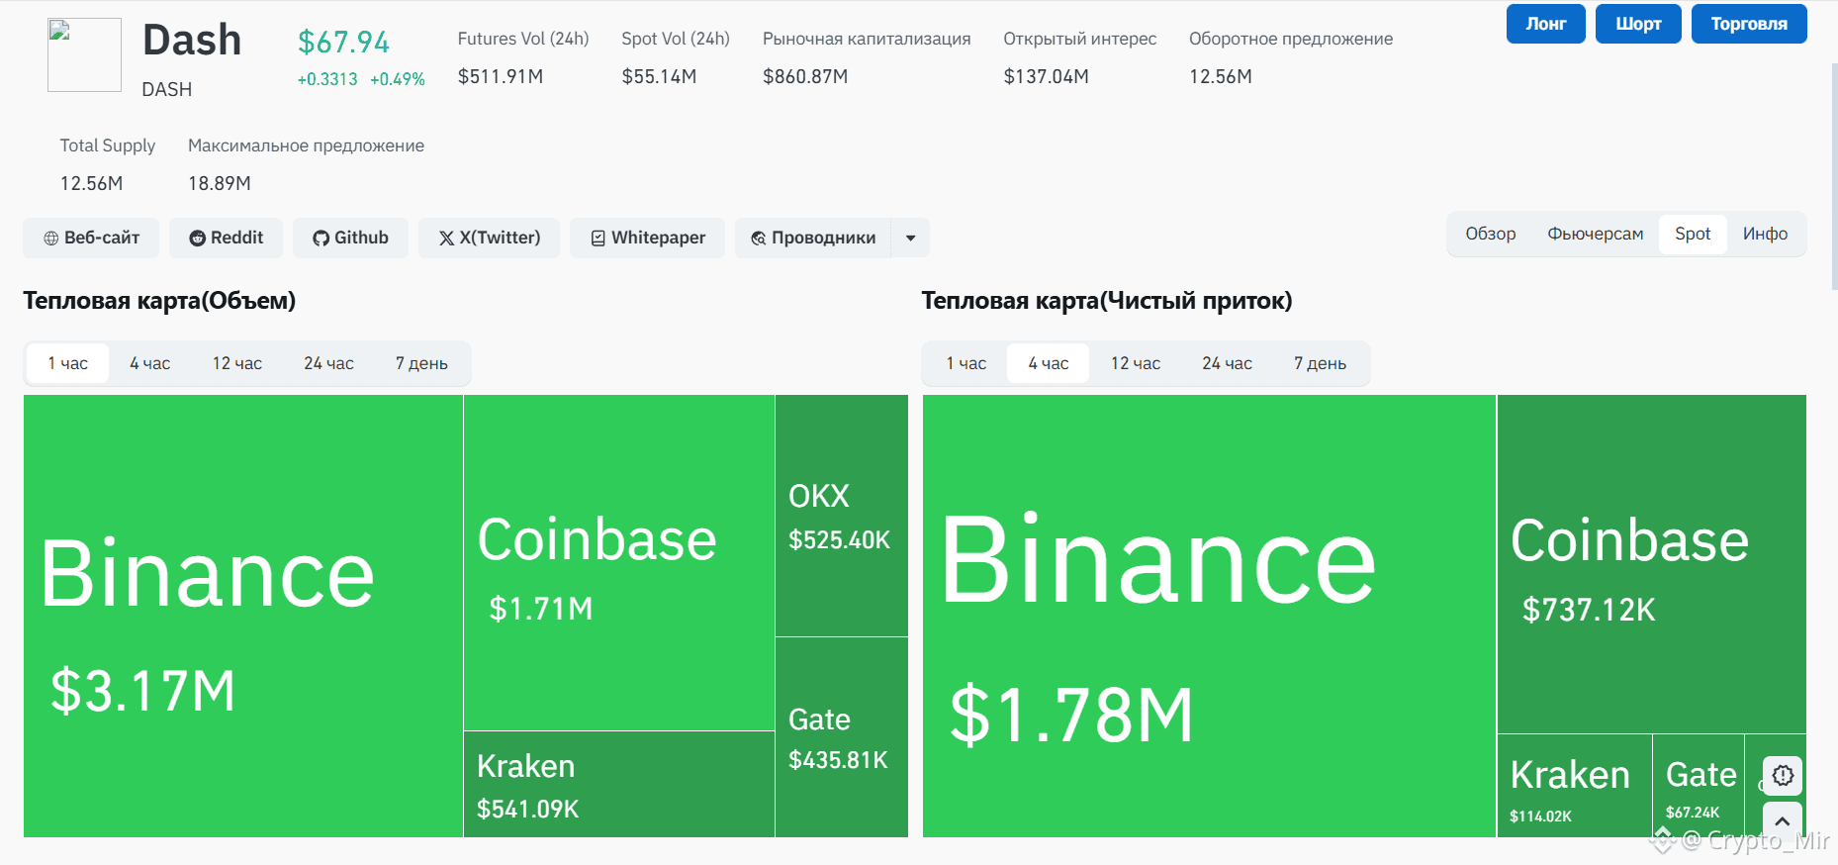This screenshot has height=865, width=1838.
Task: Select 24 час for volume heatmap
Action: (x=329, y=363)
